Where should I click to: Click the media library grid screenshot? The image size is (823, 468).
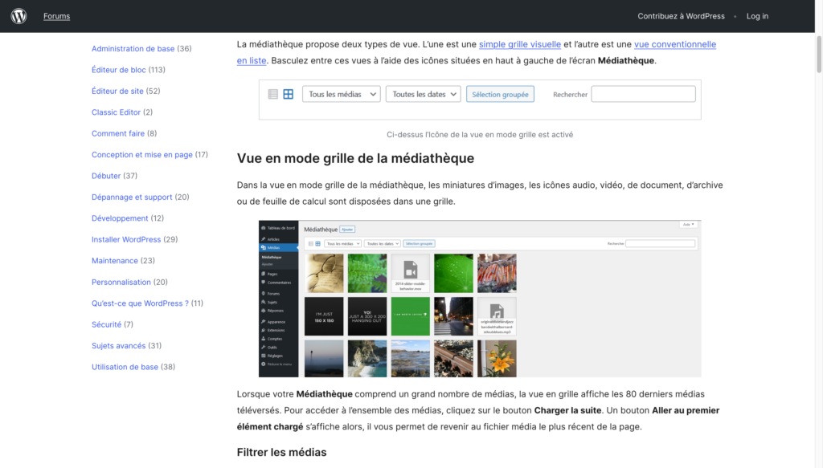[x=480, y=299]
